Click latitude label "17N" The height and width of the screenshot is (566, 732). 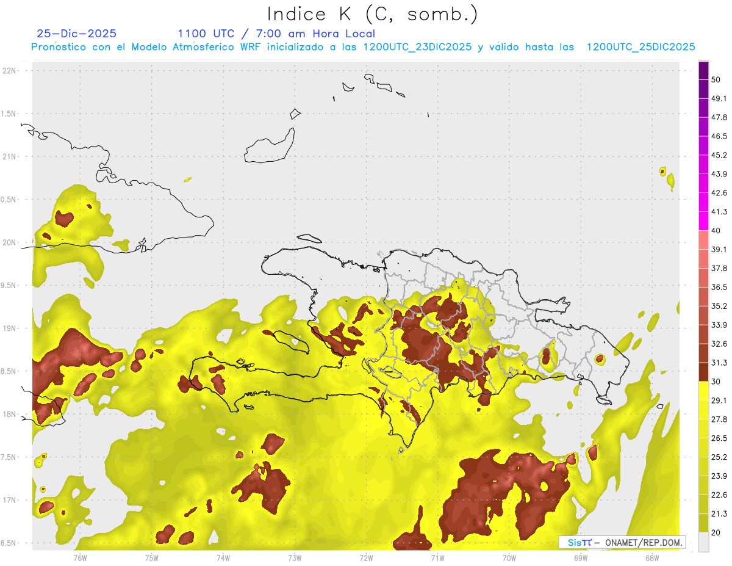pos(10,500)
